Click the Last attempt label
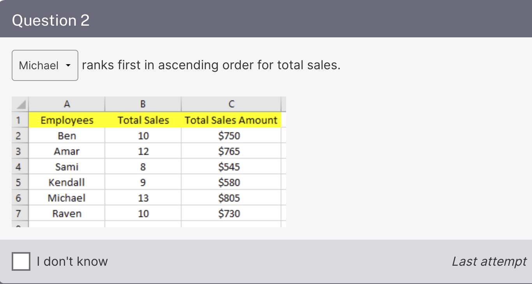Screen dimensions: 532x284 click(x=489, y=261)
